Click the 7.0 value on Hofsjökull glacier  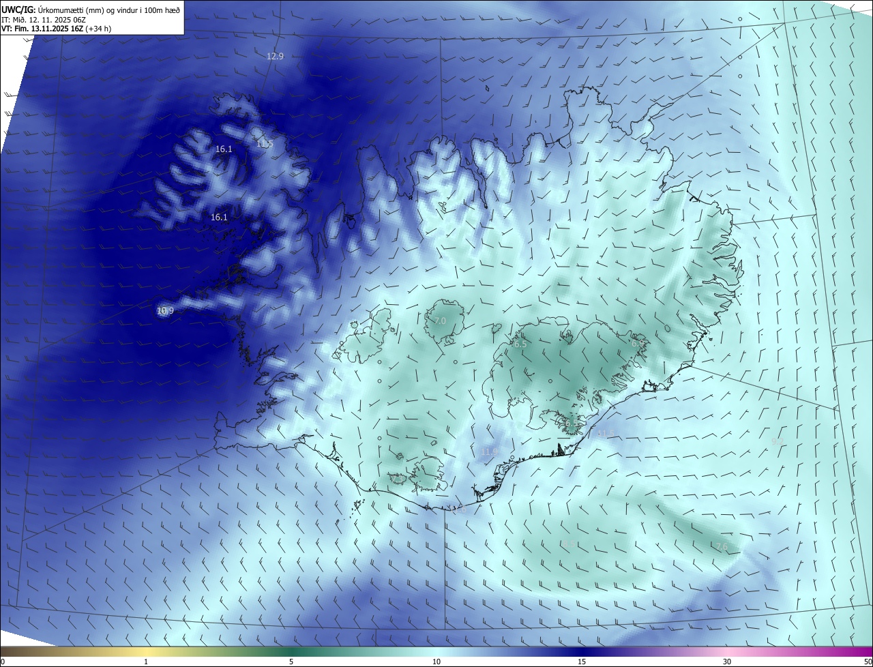click(440, 321)
